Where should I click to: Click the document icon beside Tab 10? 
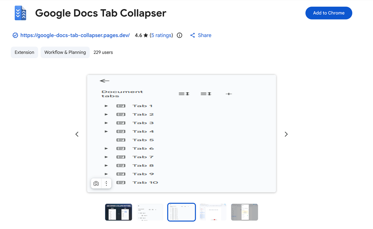[x=121, y=183]
